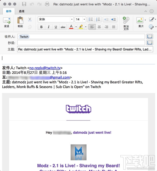Click the Twitch logo image

[x=78, y=109]
